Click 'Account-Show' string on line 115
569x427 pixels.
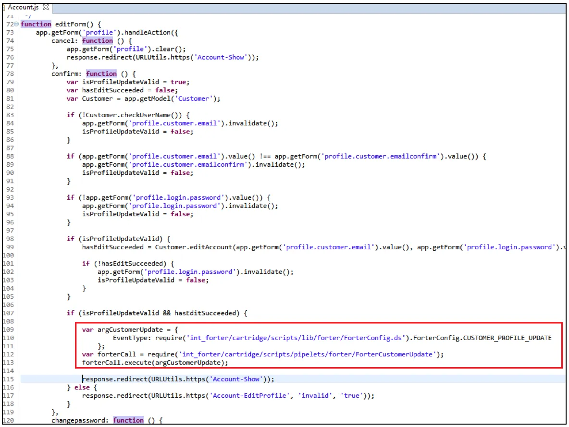coord(236,379)
